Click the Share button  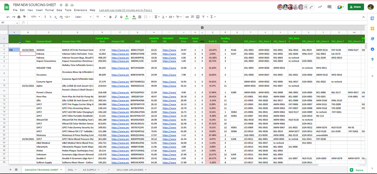pos(356,7)
